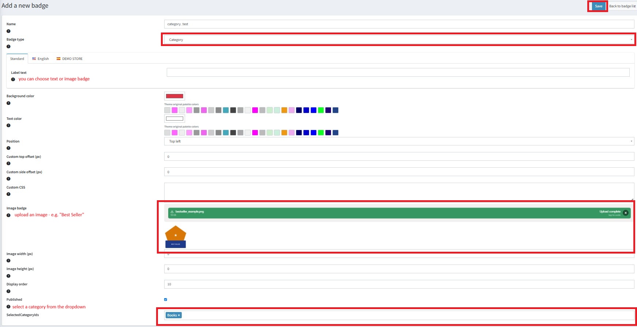Open the white Text color picker

pos(174,118)
